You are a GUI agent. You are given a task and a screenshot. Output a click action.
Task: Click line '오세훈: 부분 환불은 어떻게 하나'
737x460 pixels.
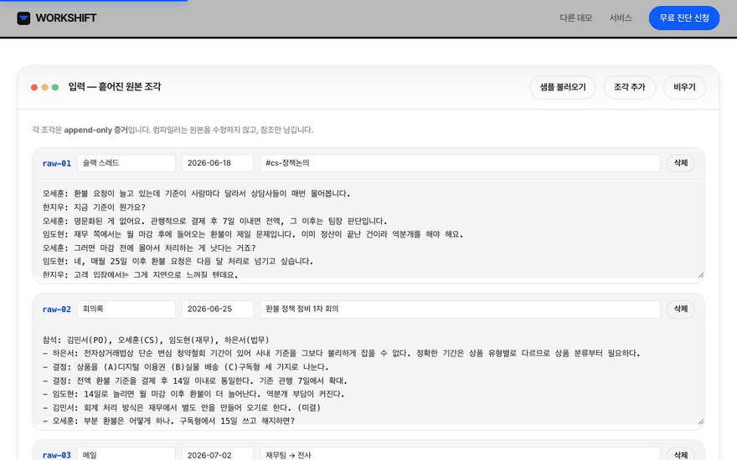coord(168,421)
